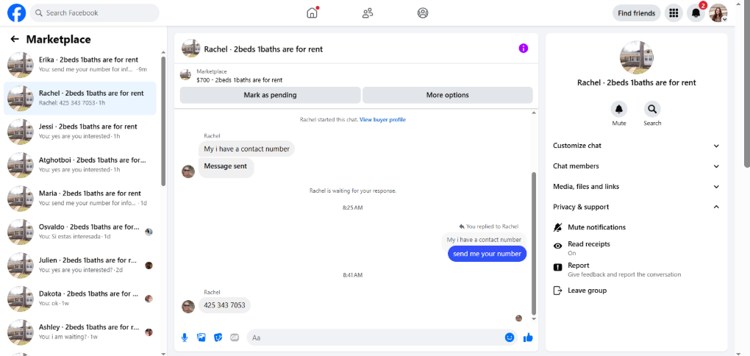Open the Dakota conversation
Image resolution: width=750 pixels, height=356 pixels.
coord(80,299)
